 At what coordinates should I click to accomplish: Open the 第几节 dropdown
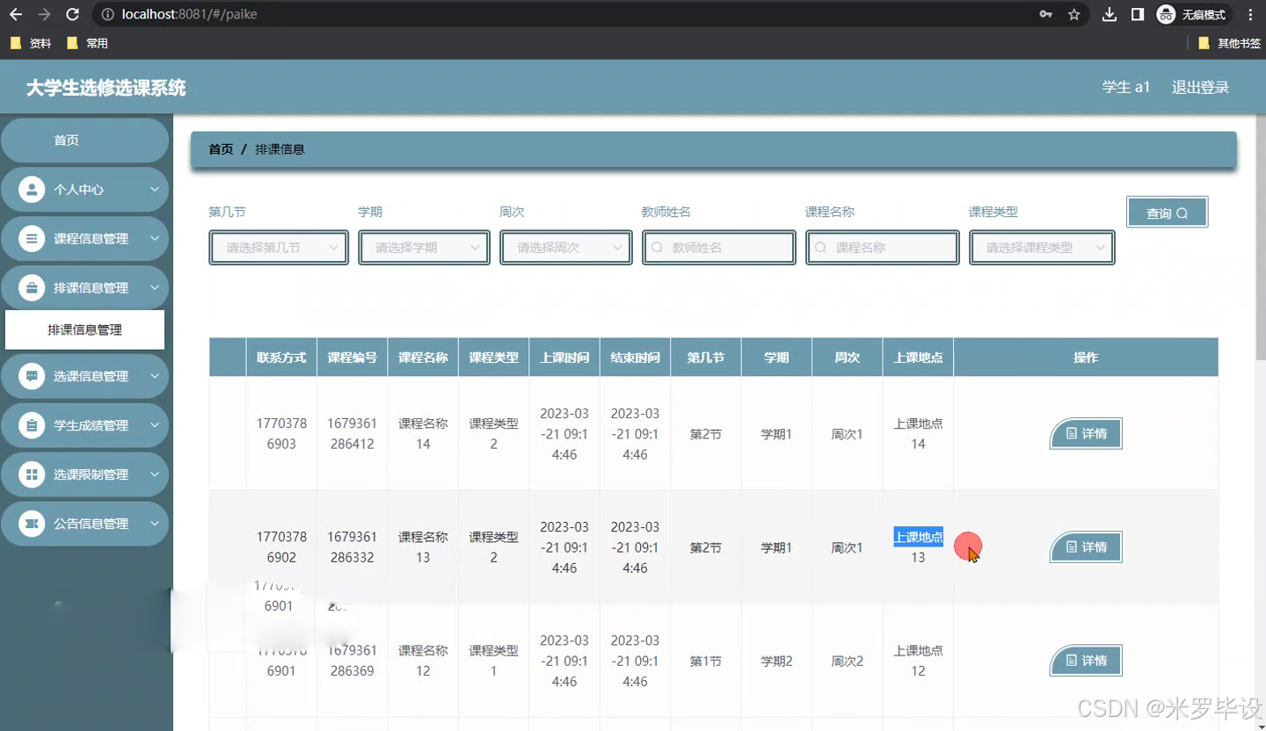(279, 248)
